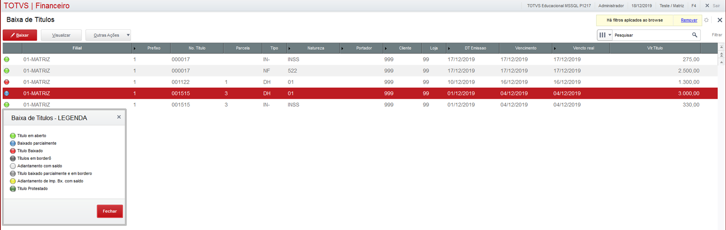Image resolution: width=726 pixels, height=230 pixels.
Task: Click the scroll-to-top arrow of grid scrollbar
Action: tap(721, 47)
